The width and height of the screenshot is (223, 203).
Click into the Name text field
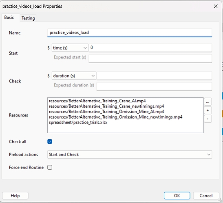tap(130, 33)
